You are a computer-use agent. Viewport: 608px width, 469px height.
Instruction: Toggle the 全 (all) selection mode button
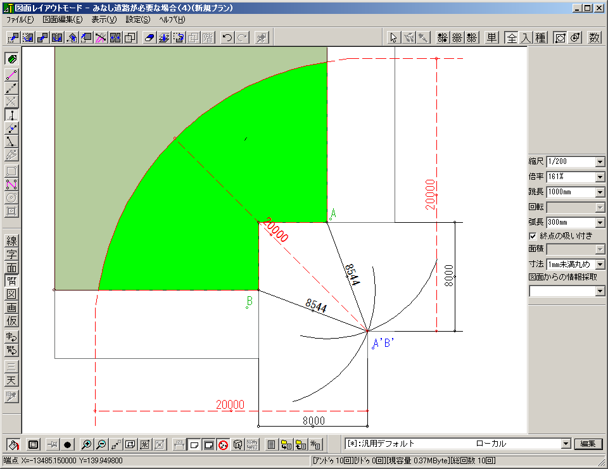point(512,37)
